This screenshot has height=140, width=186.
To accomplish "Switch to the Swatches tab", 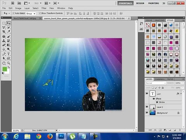I will coord(160,20).
